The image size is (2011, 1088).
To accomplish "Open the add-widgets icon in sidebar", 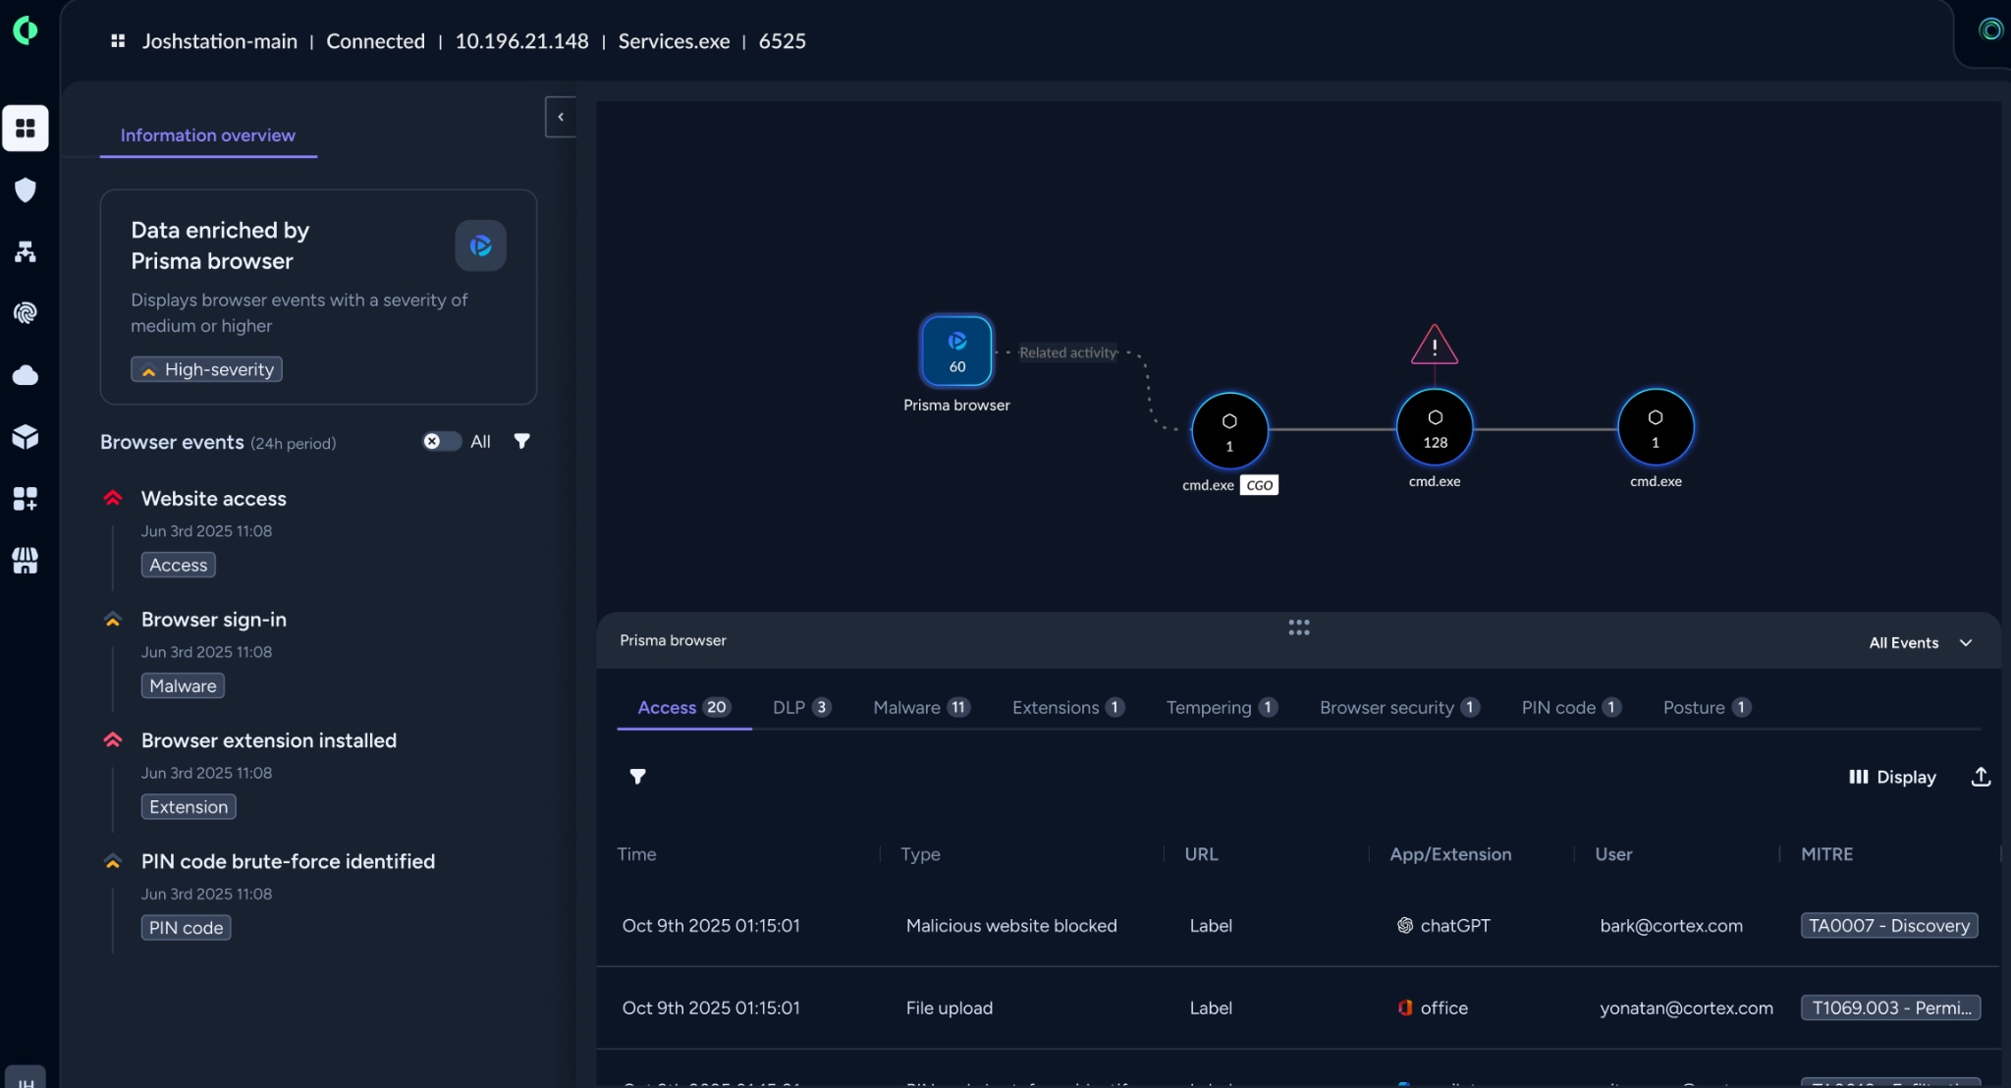I will pos(26,499).
